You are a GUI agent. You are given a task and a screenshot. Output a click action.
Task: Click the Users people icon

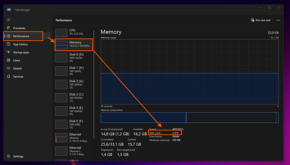click(x=8, y=60)
